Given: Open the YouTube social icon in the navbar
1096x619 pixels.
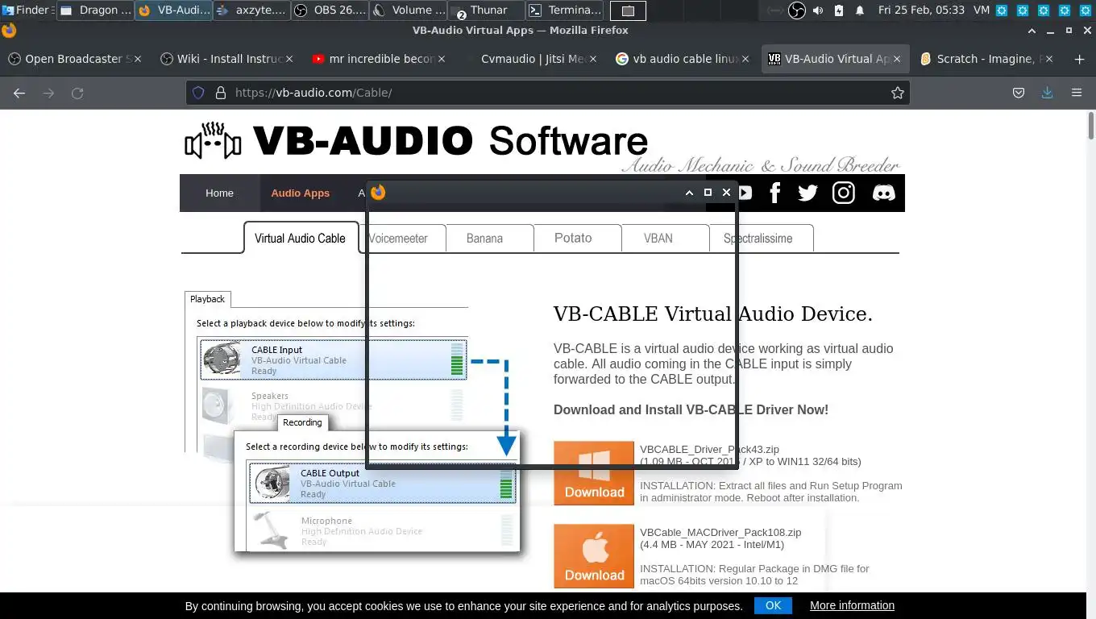Looking at the screenshot, I should pyautogui.click(x=745, y=193).
